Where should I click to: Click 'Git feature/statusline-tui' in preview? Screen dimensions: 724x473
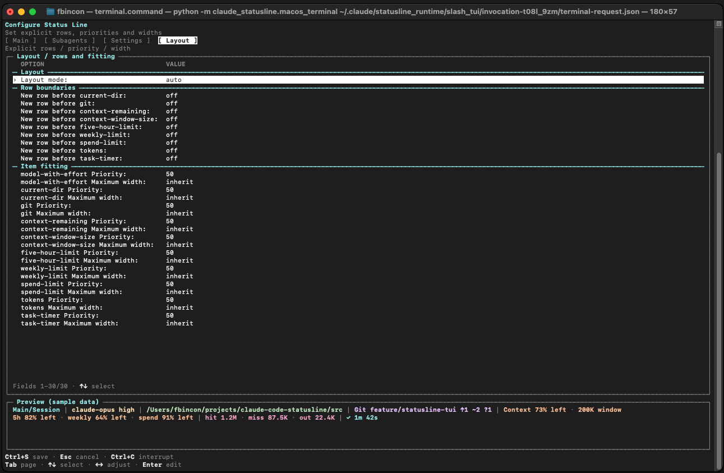[405, 410]
